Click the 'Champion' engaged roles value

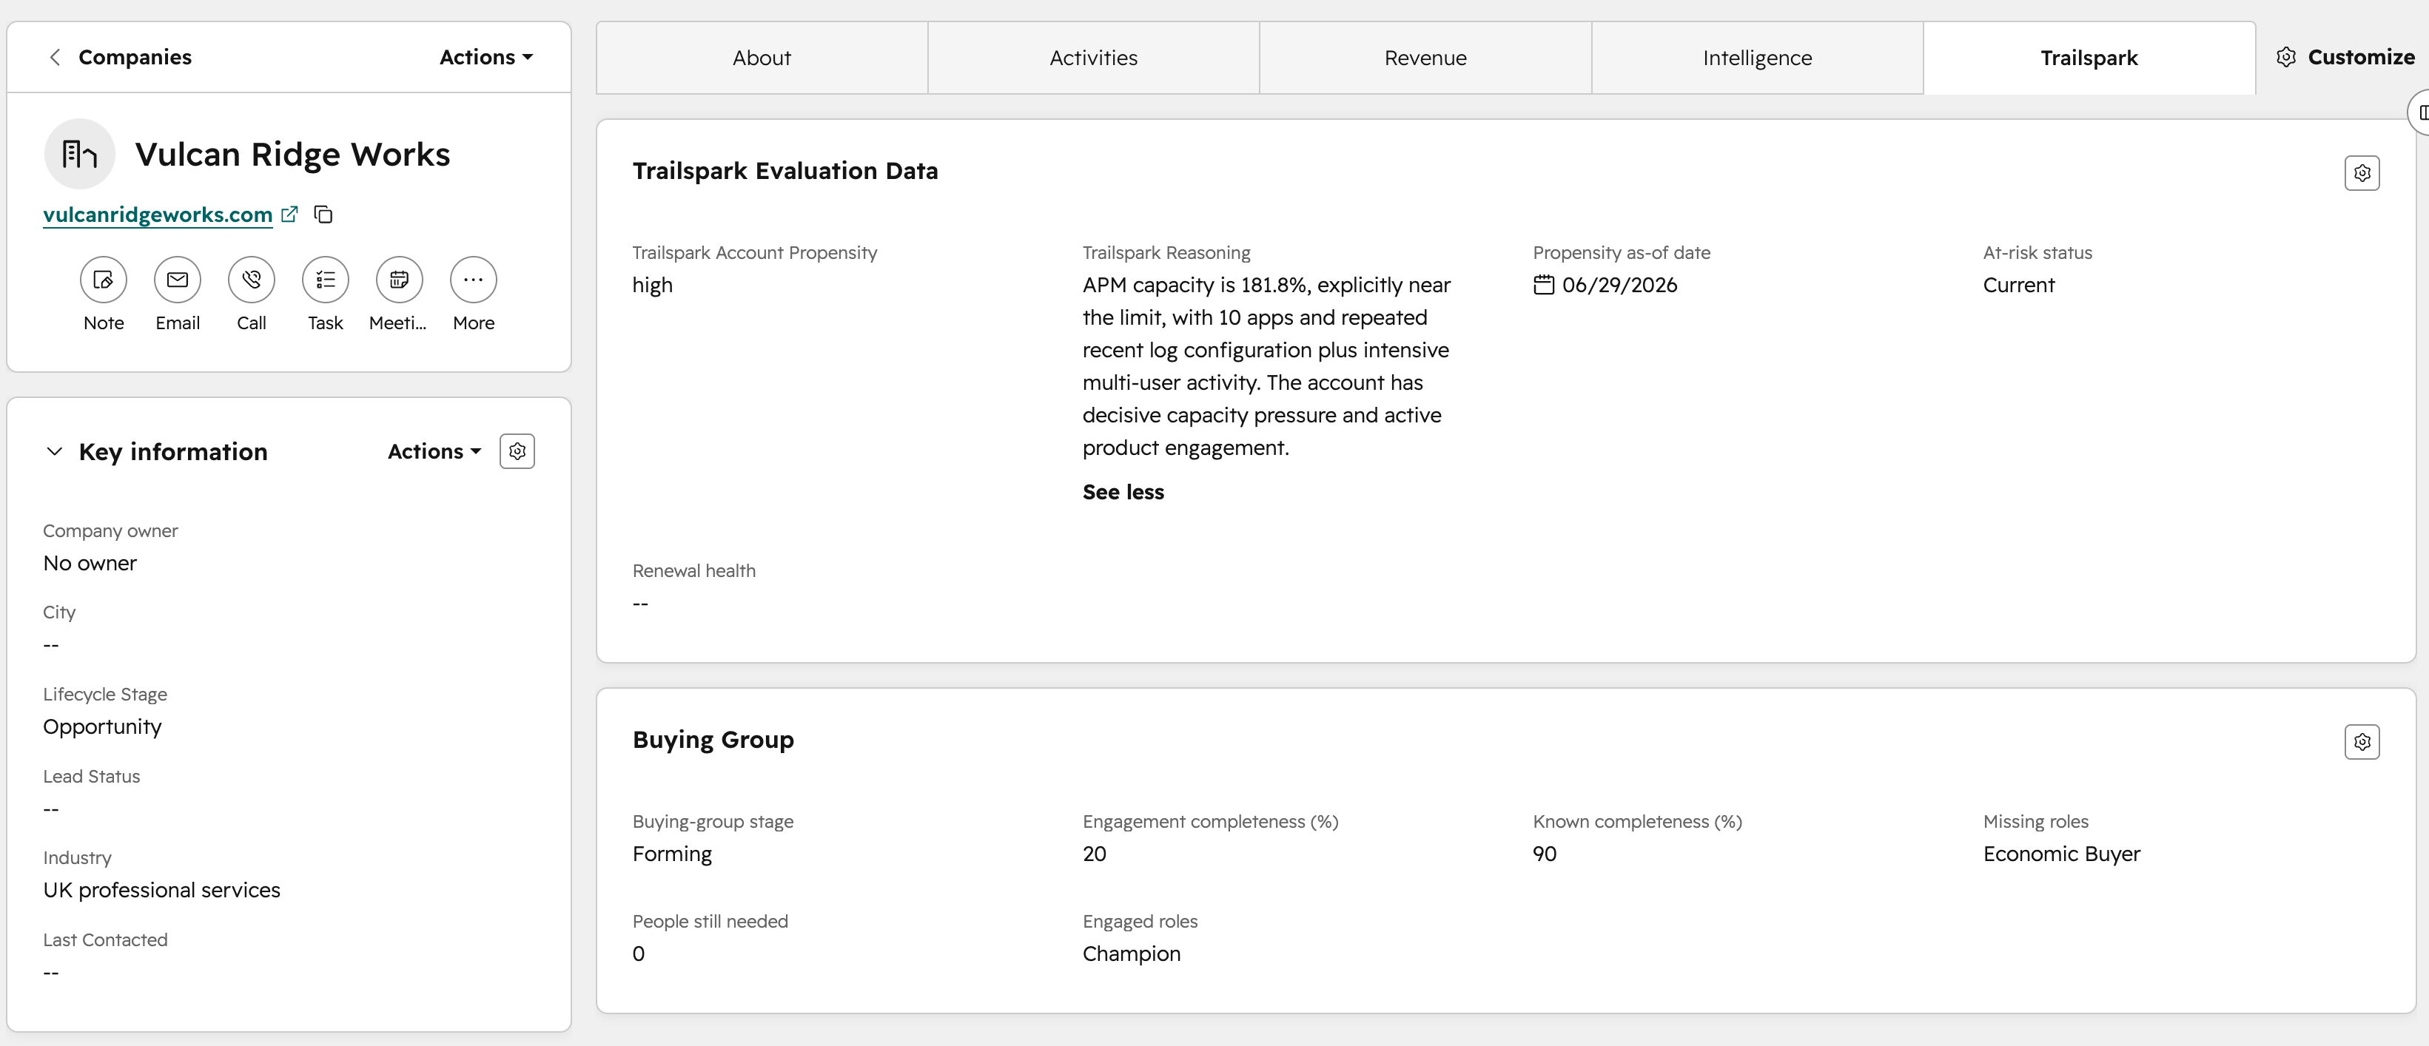[x=1132, y=954]
